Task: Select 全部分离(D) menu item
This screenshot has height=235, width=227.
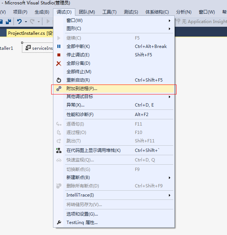Action: point(114,63)
